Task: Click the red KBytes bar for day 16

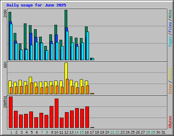Action: pyautogui.click(x=87, y=117)
